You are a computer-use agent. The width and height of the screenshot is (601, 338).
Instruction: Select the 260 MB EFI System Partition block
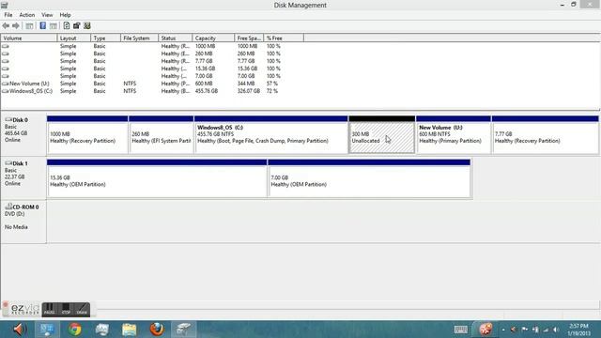[x=162, y=135]
